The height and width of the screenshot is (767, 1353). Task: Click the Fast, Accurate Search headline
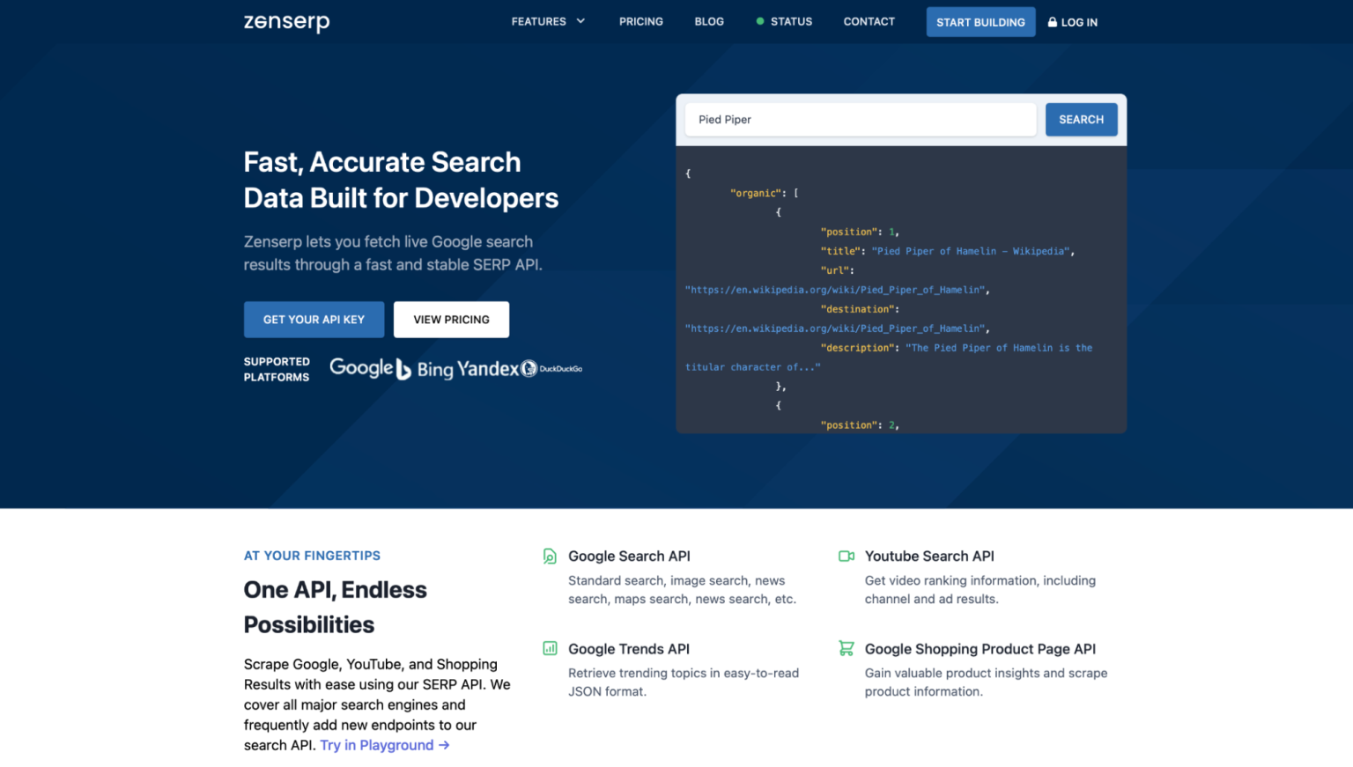pos(401,180)
